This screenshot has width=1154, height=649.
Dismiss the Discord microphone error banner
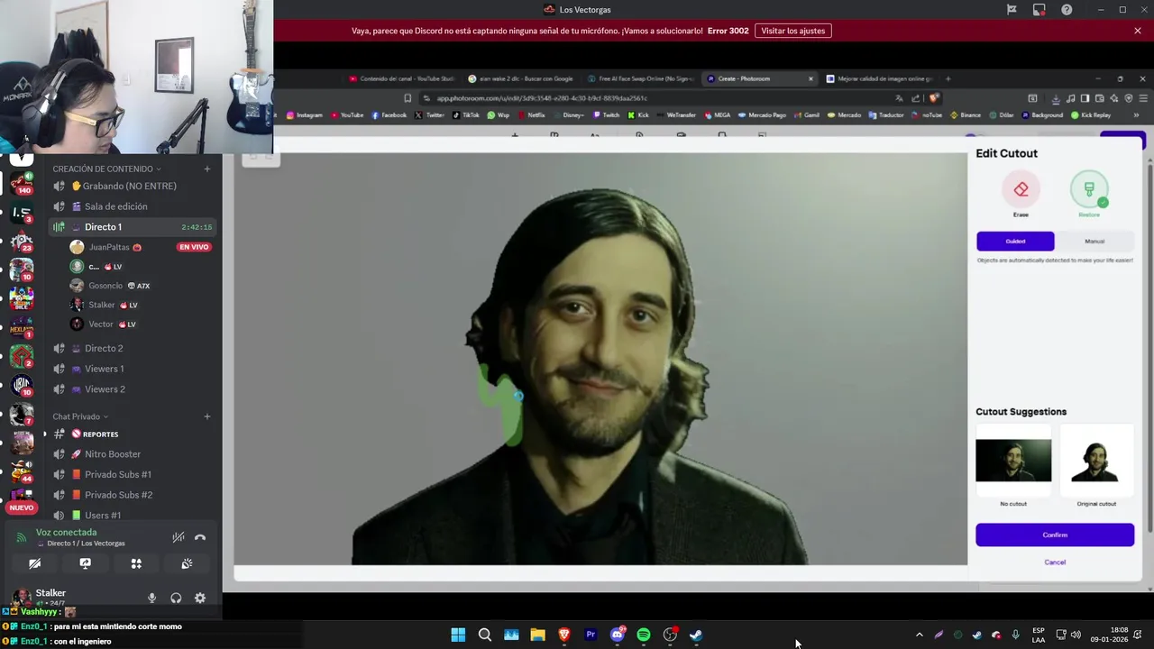click(1138, 31)
